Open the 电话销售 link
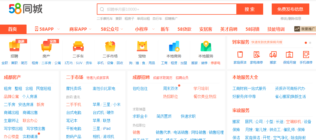316x140 pixels. click(181, 132)
